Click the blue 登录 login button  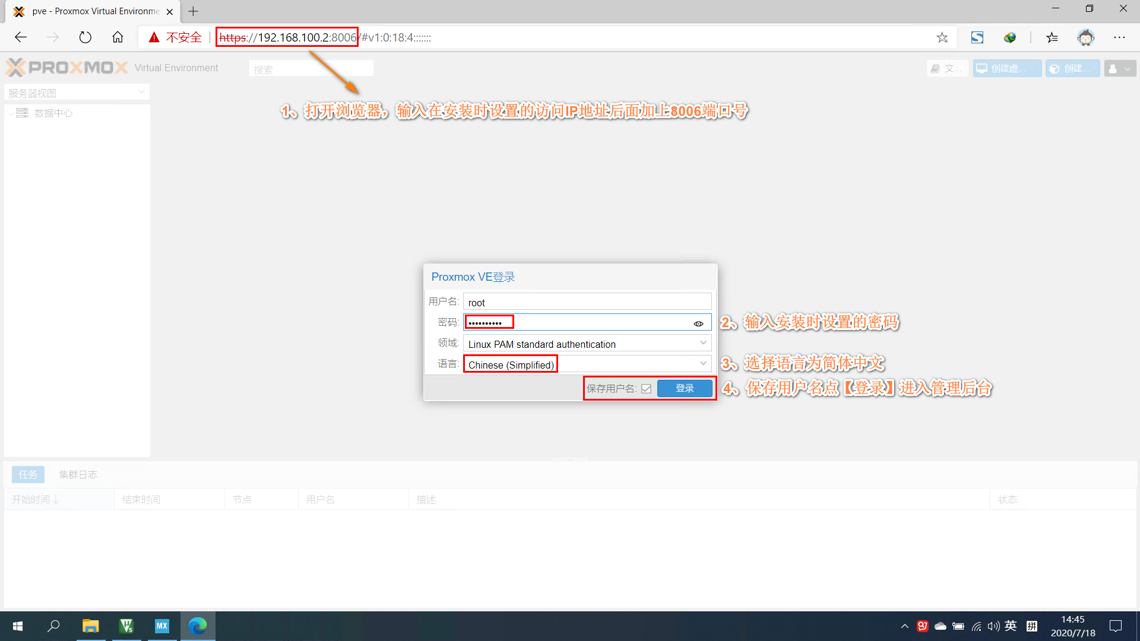pyautogui.click(x=685, y=388)
